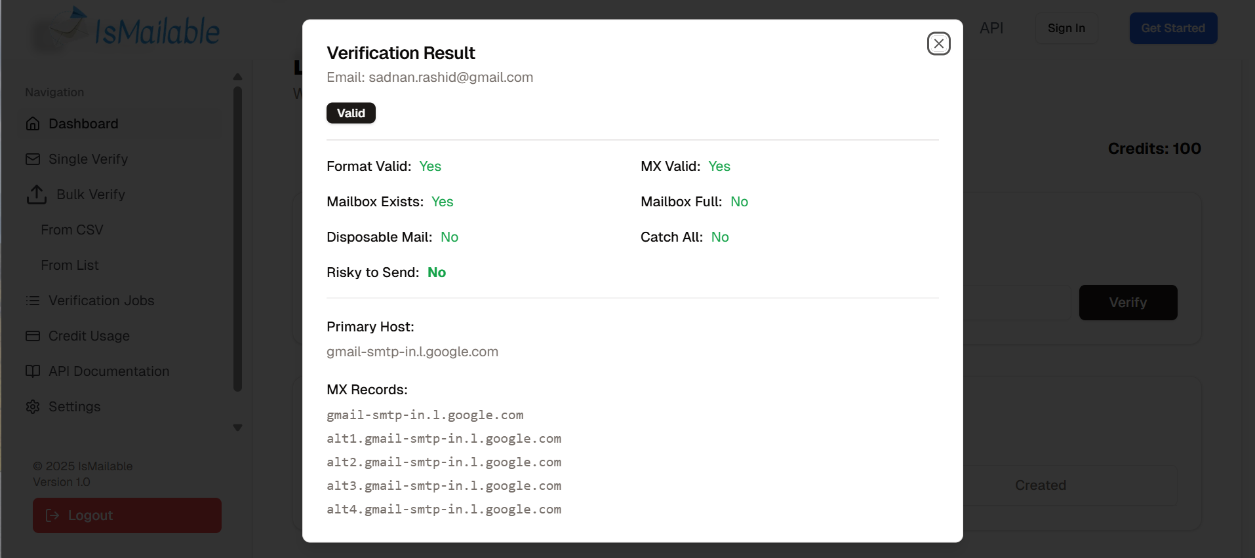Viewport: 1255px width, 558px height.
Task: Click MX record alt4.gmail-smtp-in.l.google.com
Action: click(x=444, y=510)
